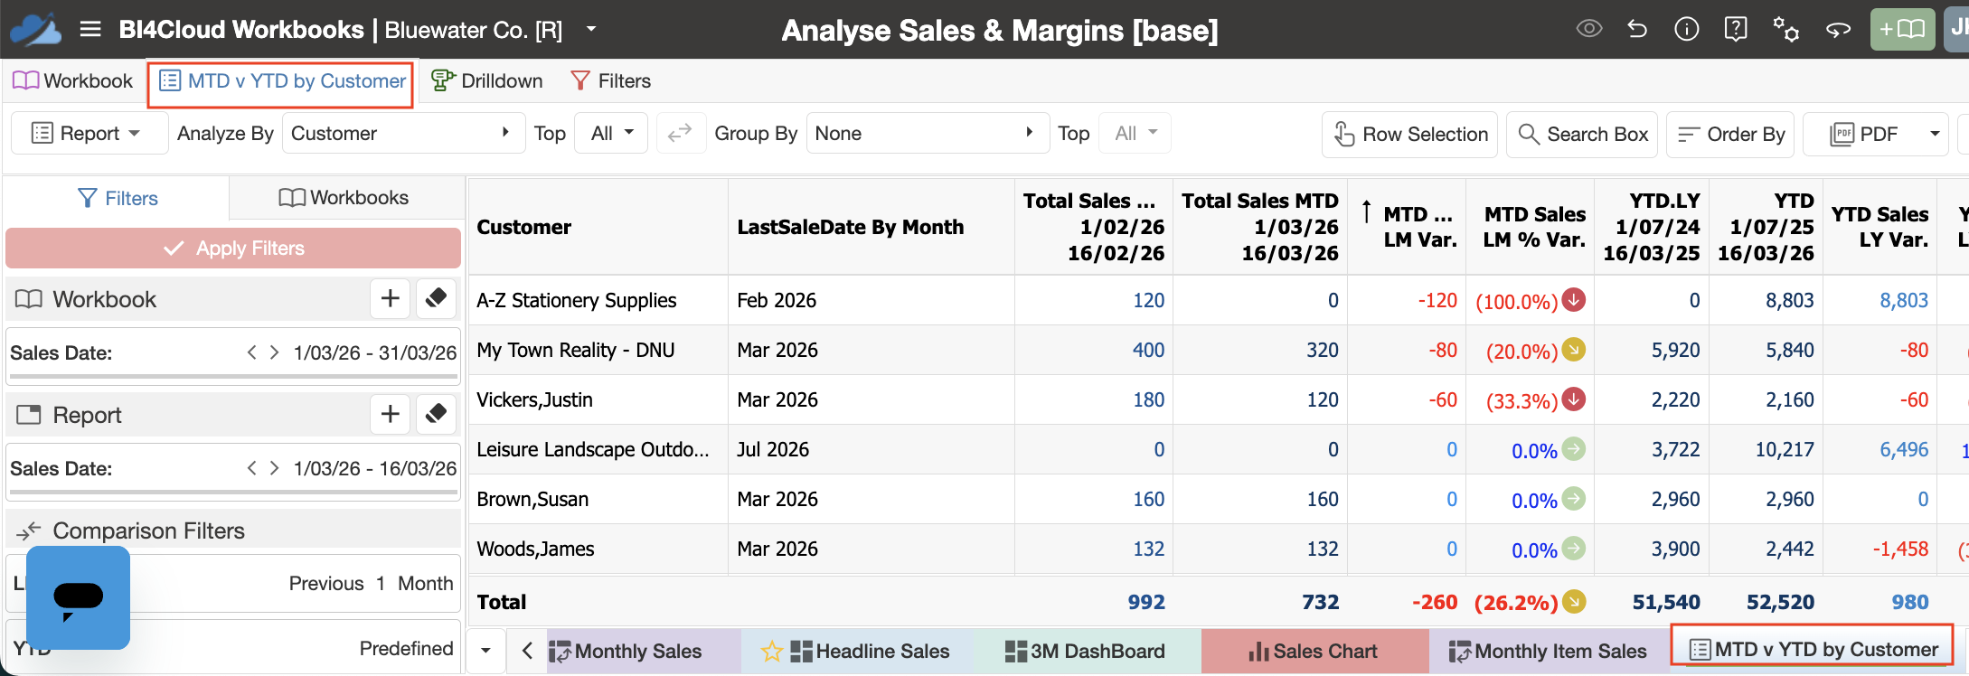
Task: Step Report Sales Date to previous period
Action: [x=252, y=467]
